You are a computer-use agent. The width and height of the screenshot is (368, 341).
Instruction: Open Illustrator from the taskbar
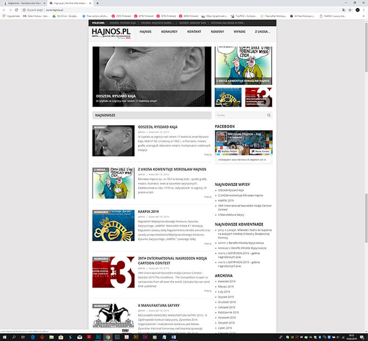click(136, 337)
